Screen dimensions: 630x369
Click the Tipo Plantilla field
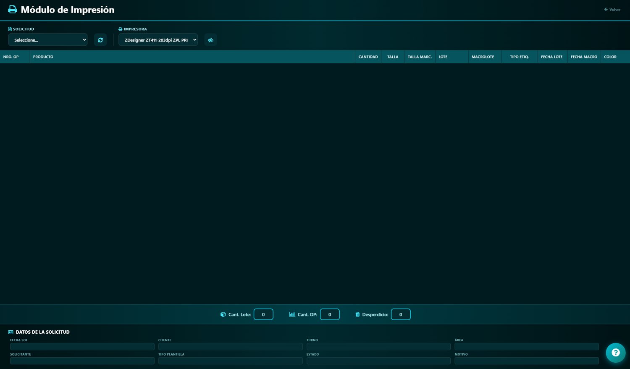[231, 361]
